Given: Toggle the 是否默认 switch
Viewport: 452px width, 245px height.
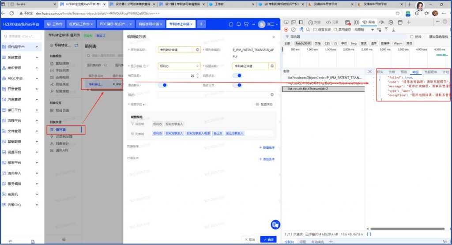Looking at the screenshot, I should point(162,85).
